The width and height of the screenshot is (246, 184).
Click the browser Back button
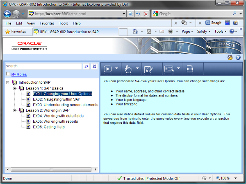tap(7, 14)
